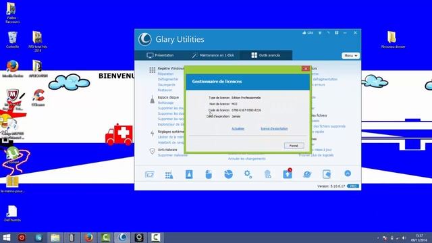Viewport: 432px width, 243px height.
Task: Open the DelThumbs desktop file
Action: click(x=12, y=213)
